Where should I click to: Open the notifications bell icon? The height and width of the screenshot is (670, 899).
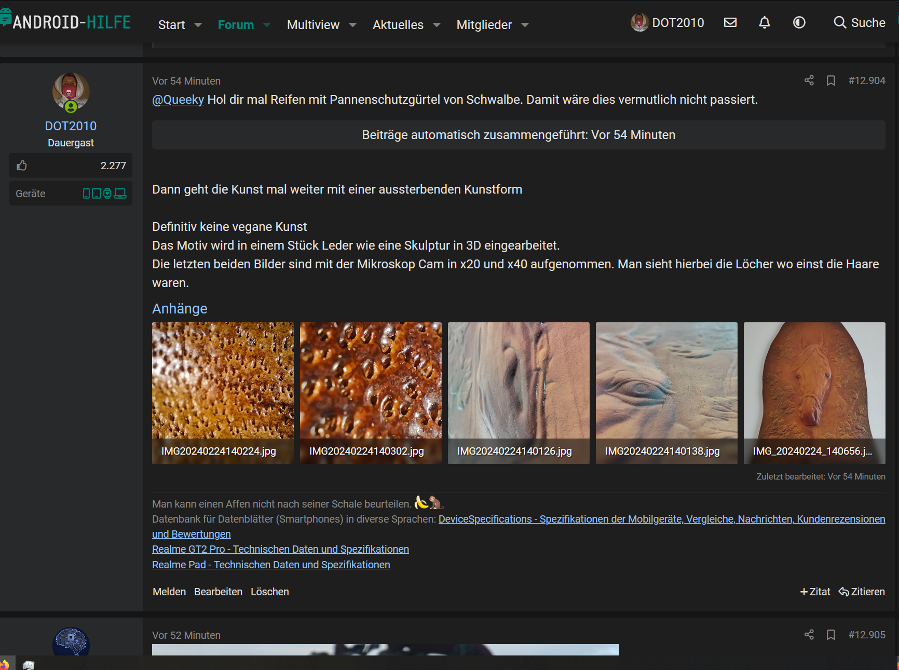pyautogui.click(x=764, y=22)
